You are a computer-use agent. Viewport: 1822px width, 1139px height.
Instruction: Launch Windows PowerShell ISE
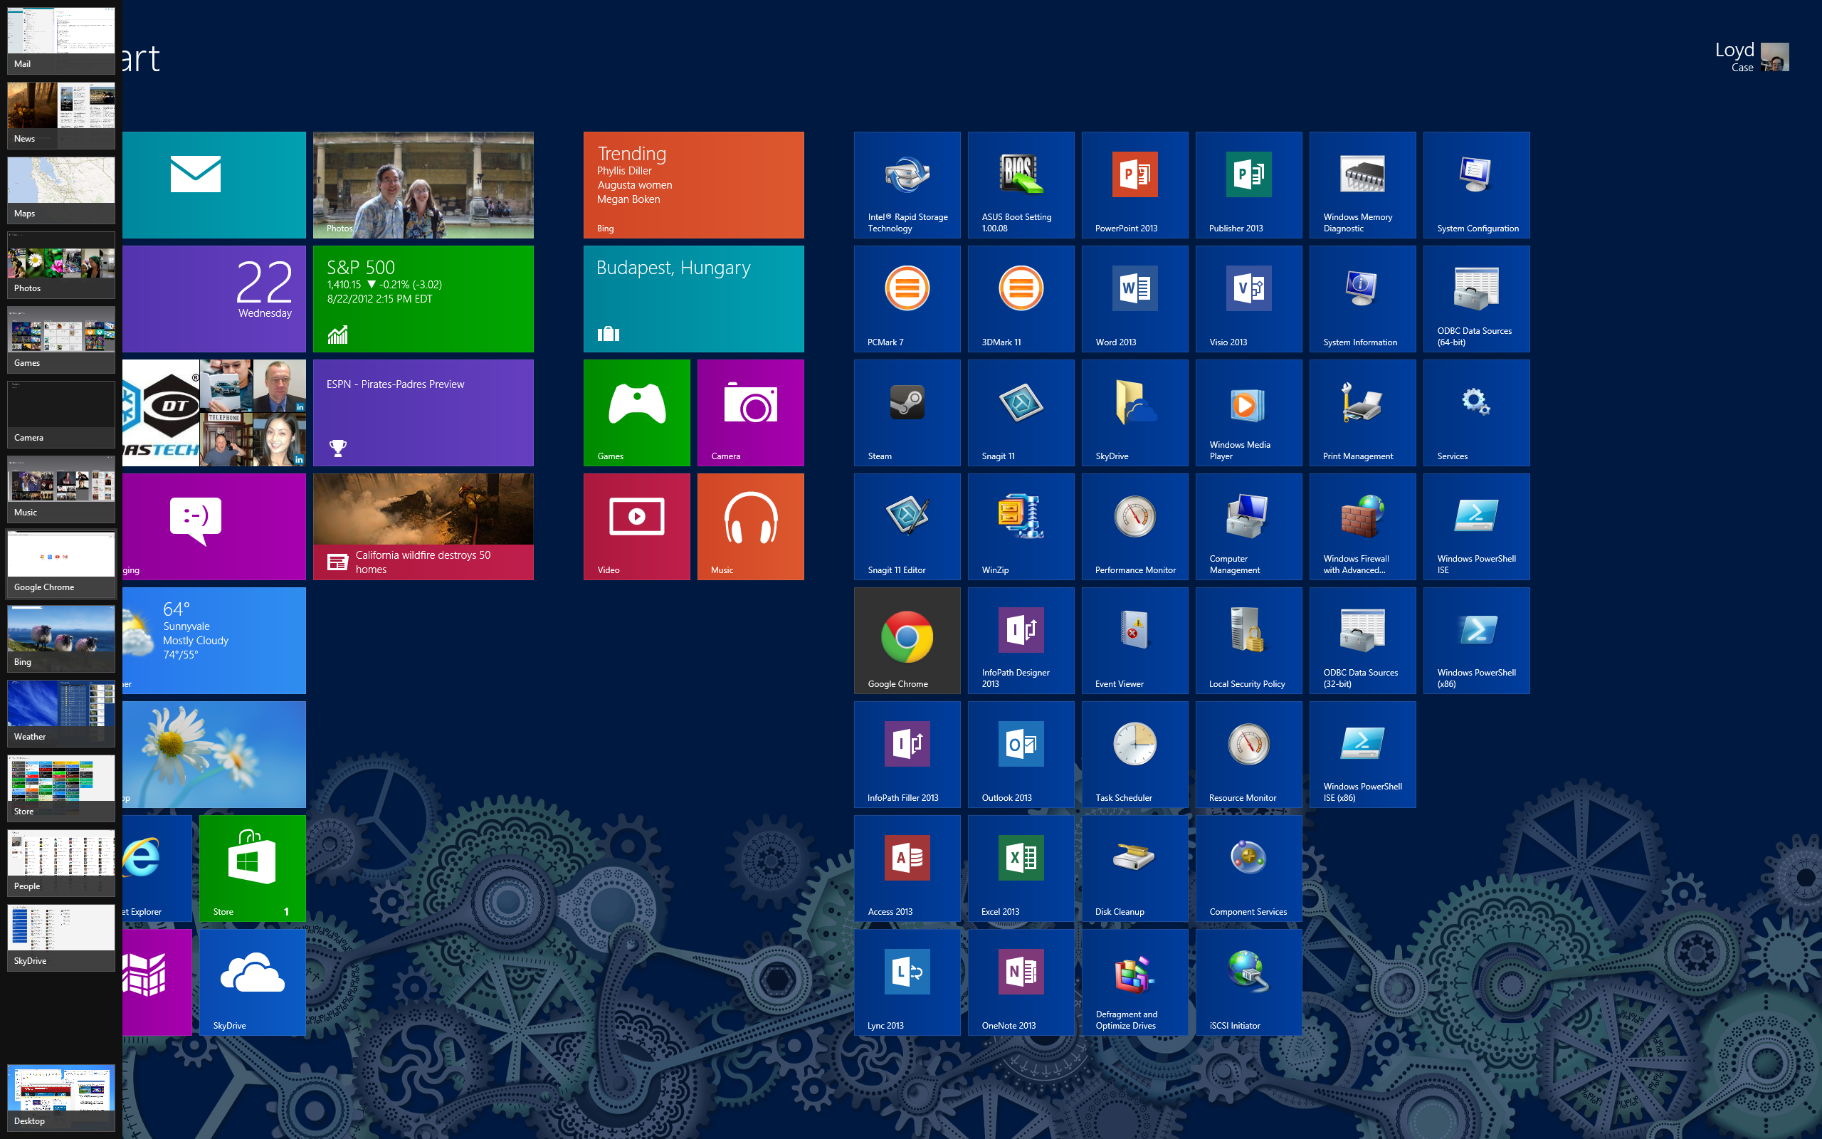pyautogui.click(x=1475, y=526)
